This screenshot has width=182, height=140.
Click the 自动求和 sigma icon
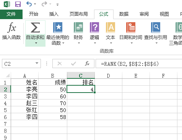pyautogui.click(x=35, y=28)
